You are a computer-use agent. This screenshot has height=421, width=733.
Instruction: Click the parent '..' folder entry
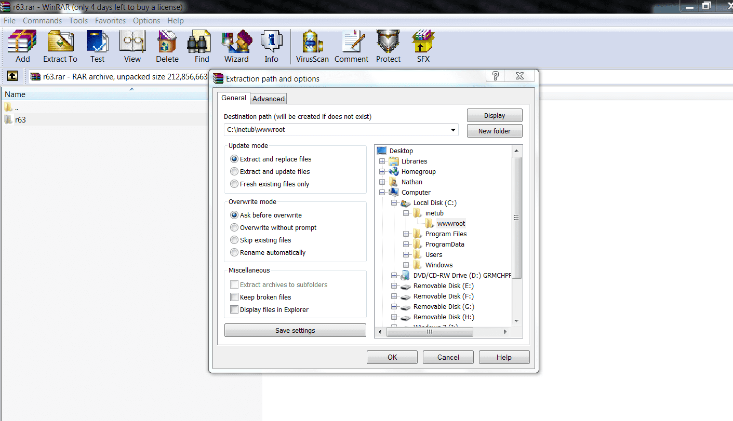(11, 107)
